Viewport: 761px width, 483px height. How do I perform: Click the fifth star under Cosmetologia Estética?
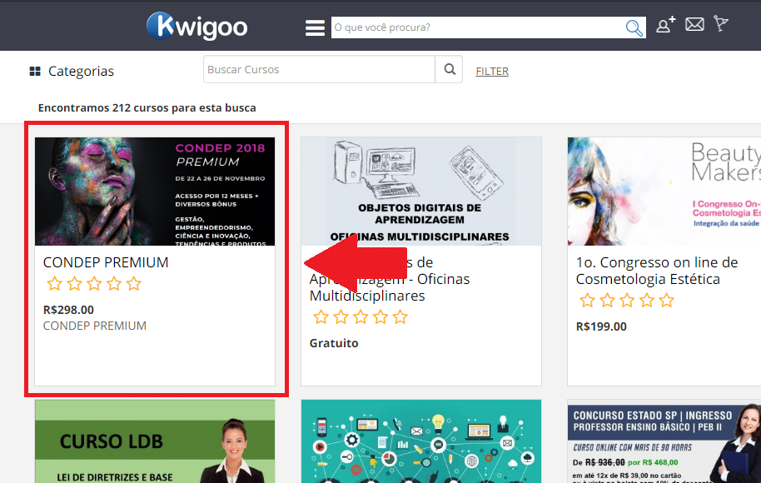(x=667, y=301)
